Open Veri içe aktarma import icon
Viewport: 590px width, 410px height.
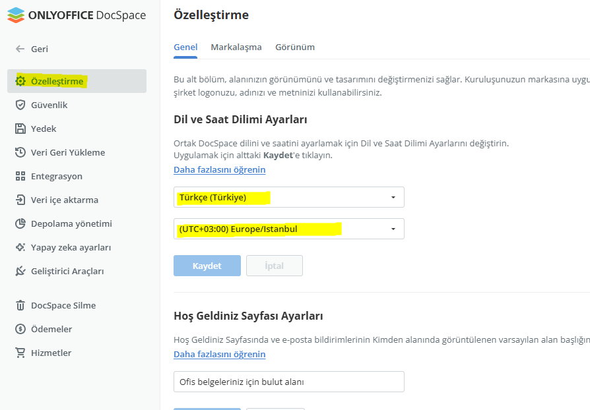tap(20, 200)
